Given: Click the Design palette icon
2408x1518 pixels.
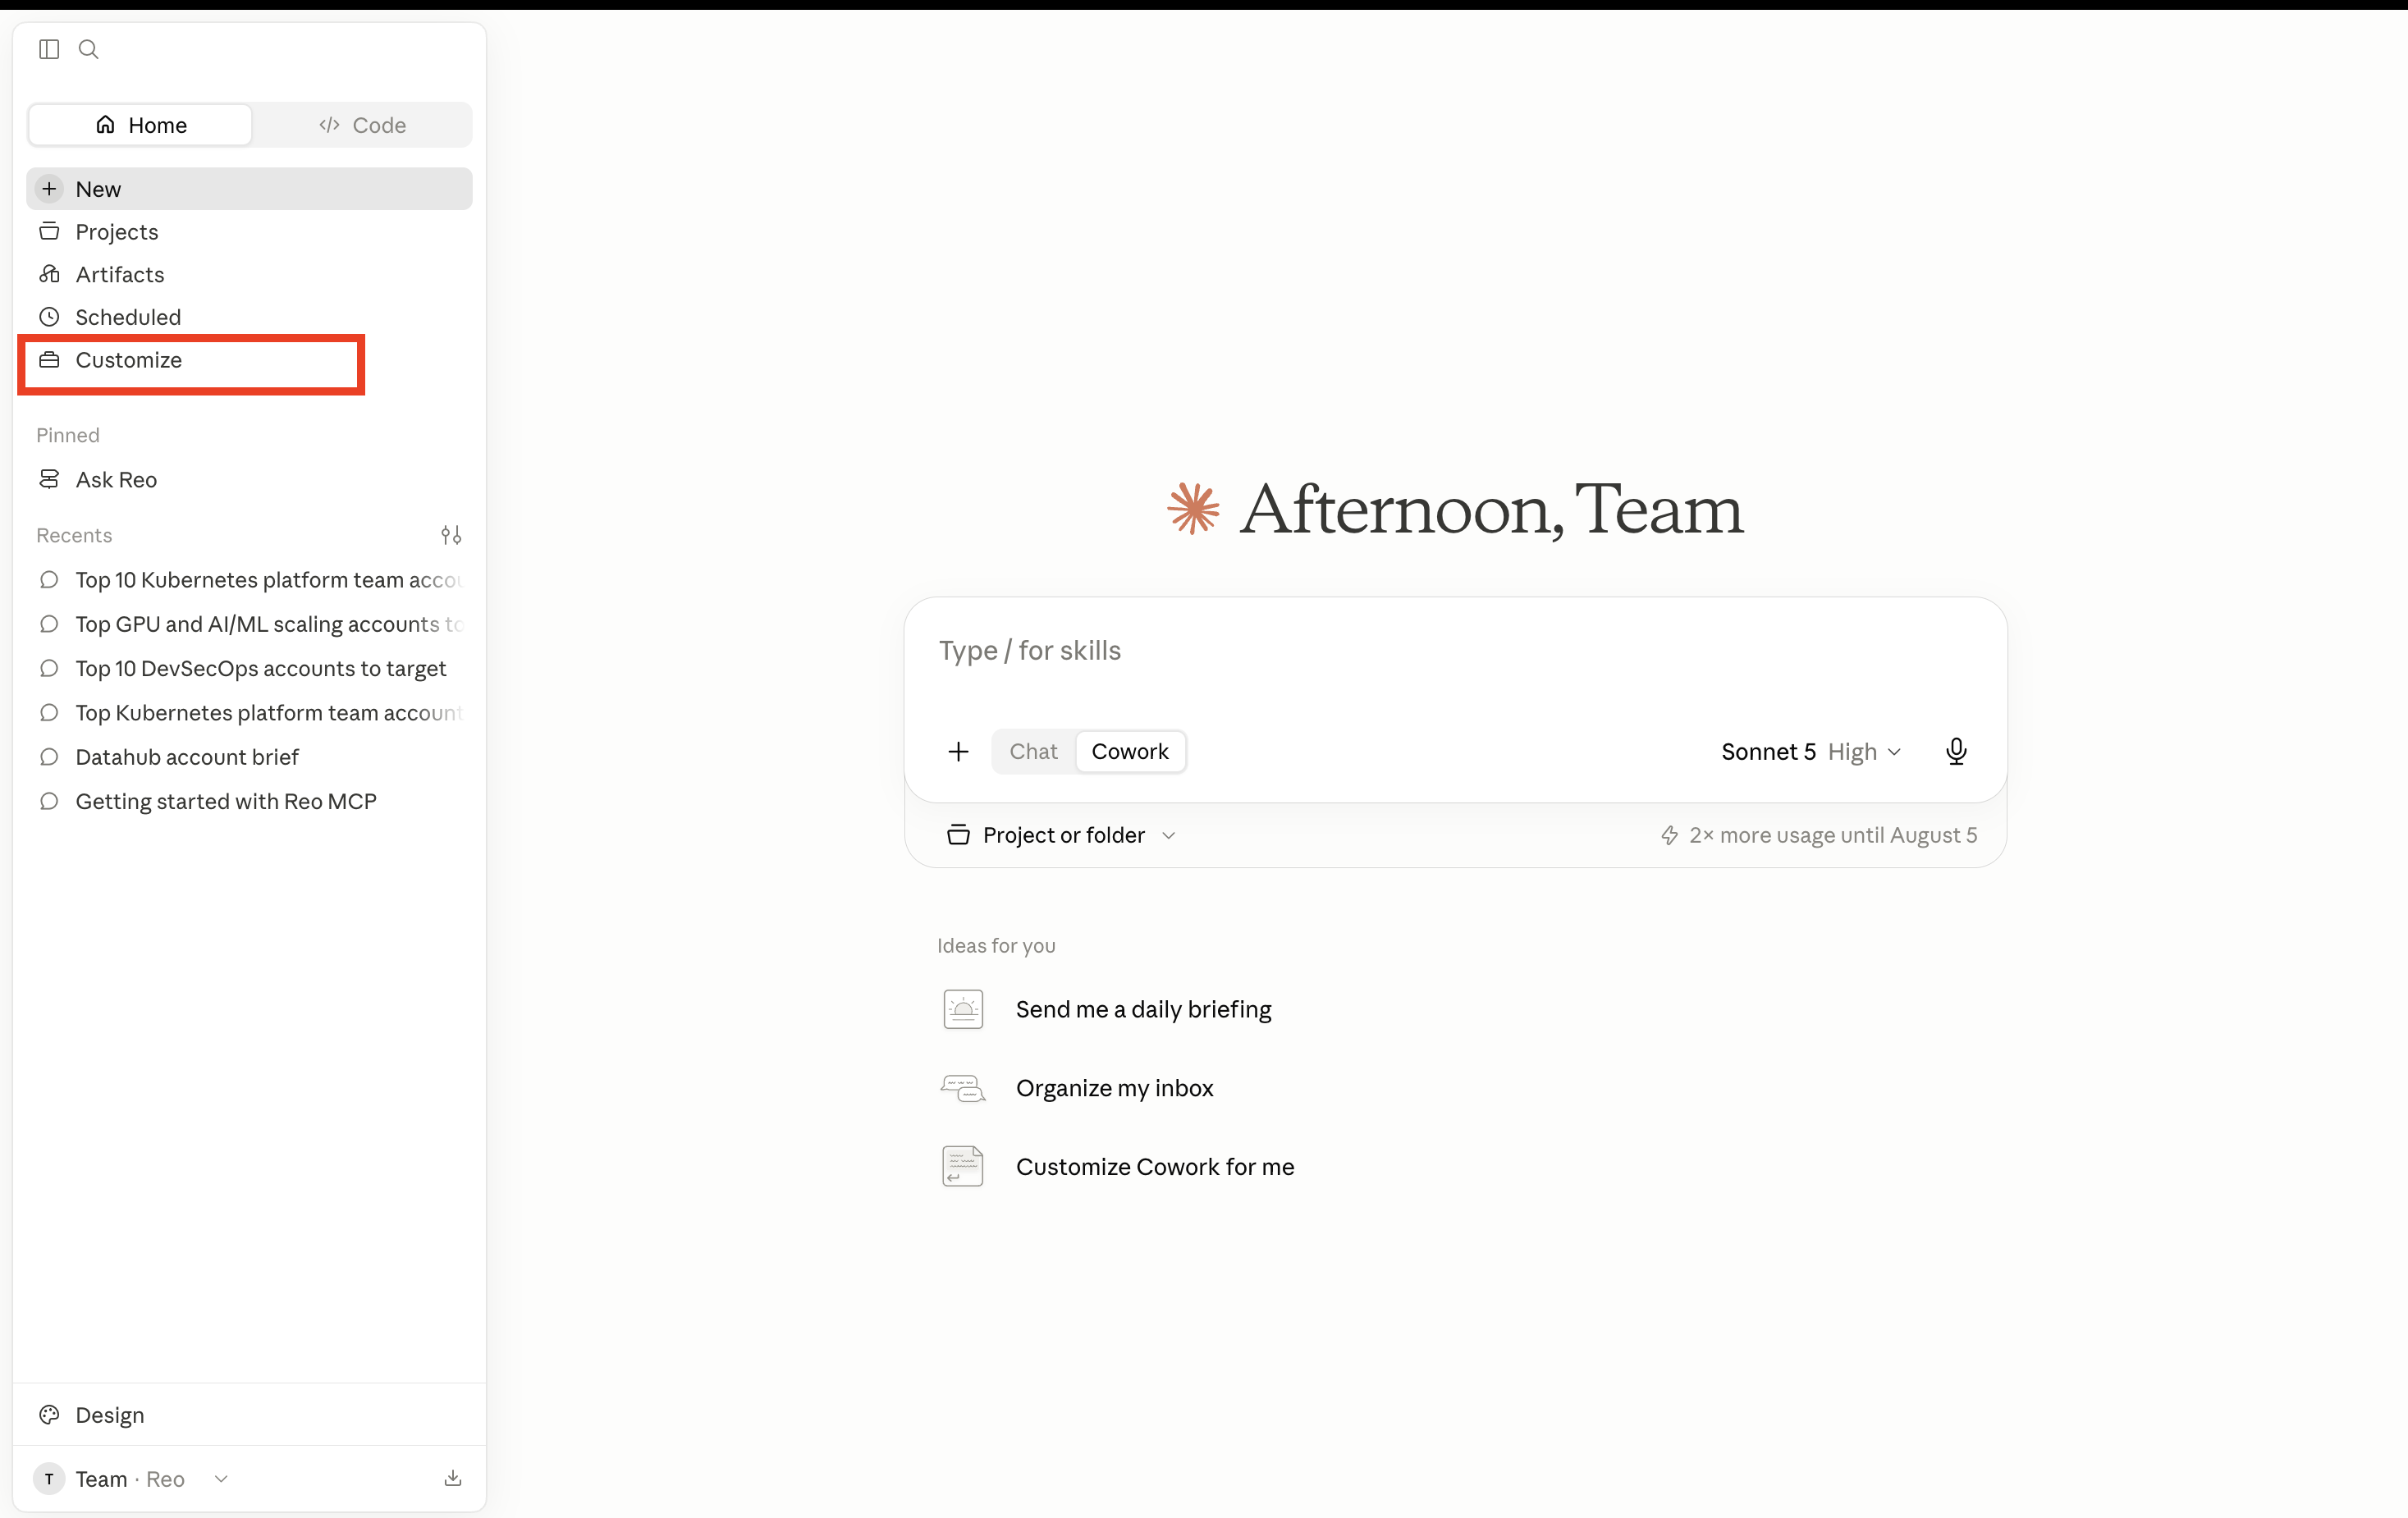Looking at the screenshot, I should (49, 1414).
